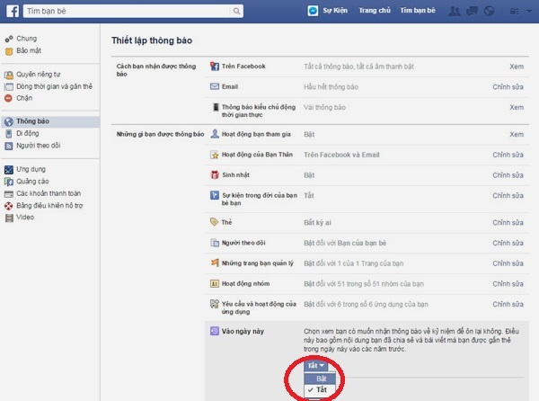The height and width of the screenshot is (401, 539).
Task: Click the Di động phone icon
Action: click(x=9, y=134)
